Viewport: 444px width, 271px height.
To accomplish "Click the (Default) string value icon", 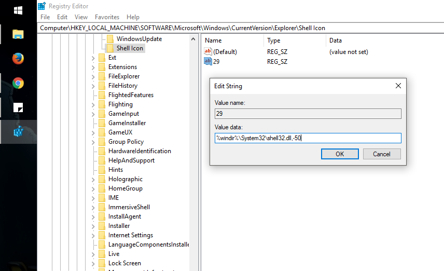I will (208, 51).
